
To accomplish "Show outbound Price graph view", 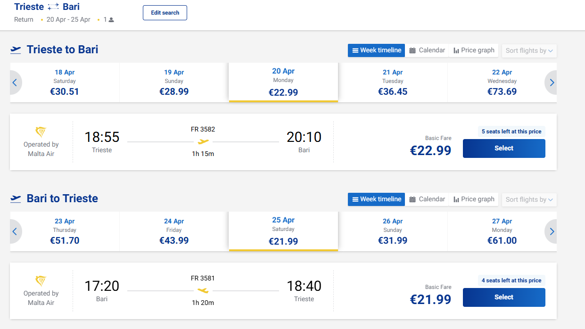I will pos(474,50).
